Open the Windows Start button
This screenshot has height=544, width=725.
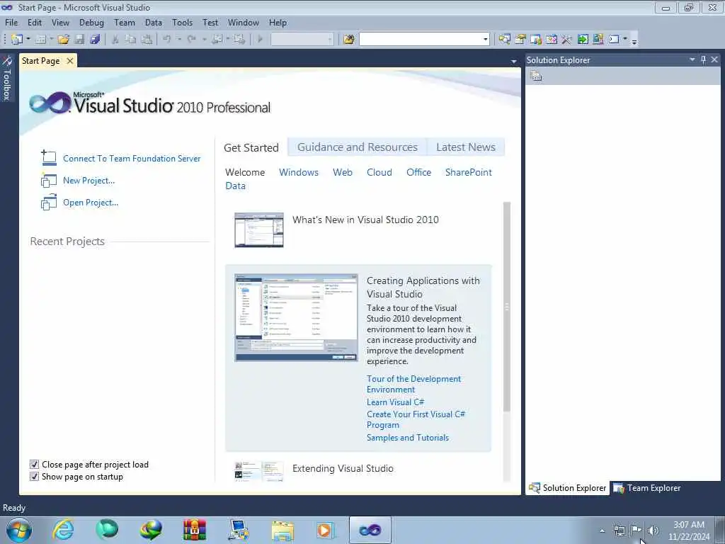18,530
